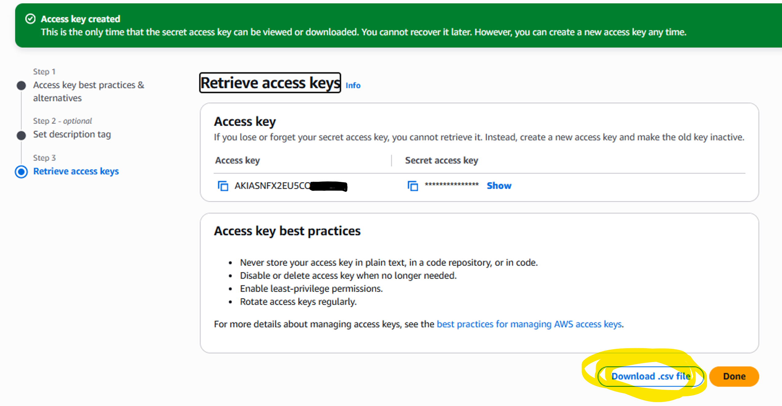This screenshot has height=406, width=782.
Task: Copy the access key ID icon
Action: pyautogui.click(x=223, y=186)
